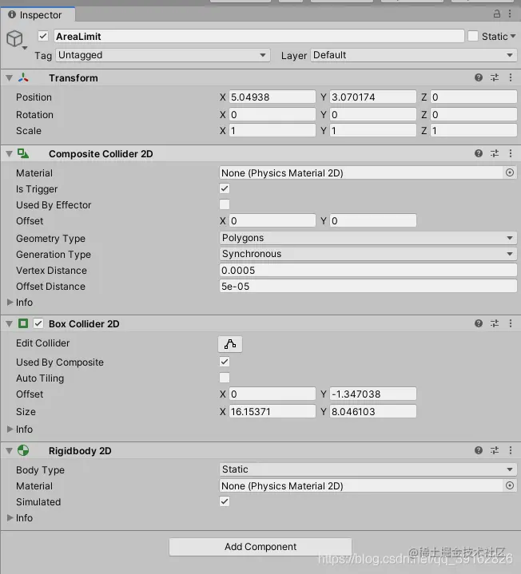Click the Box Collider 2D green icon

23,323
